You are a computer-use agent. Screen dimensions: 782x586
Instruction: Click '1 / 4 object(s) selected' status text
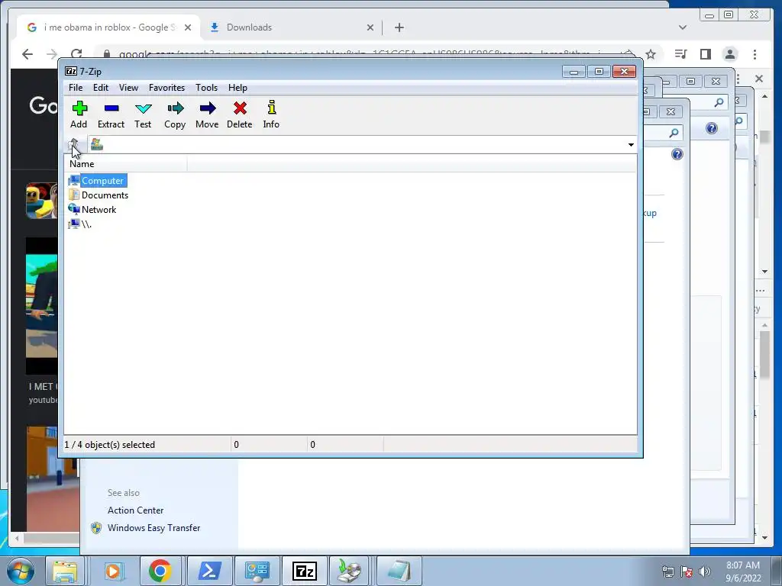pyautogui.click(x=110, y=445)
